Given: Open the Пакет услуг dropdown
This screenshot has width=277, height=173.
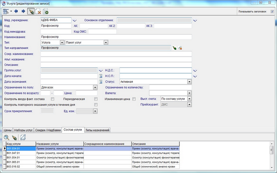Looking at the screenshot, I should 106,43.
